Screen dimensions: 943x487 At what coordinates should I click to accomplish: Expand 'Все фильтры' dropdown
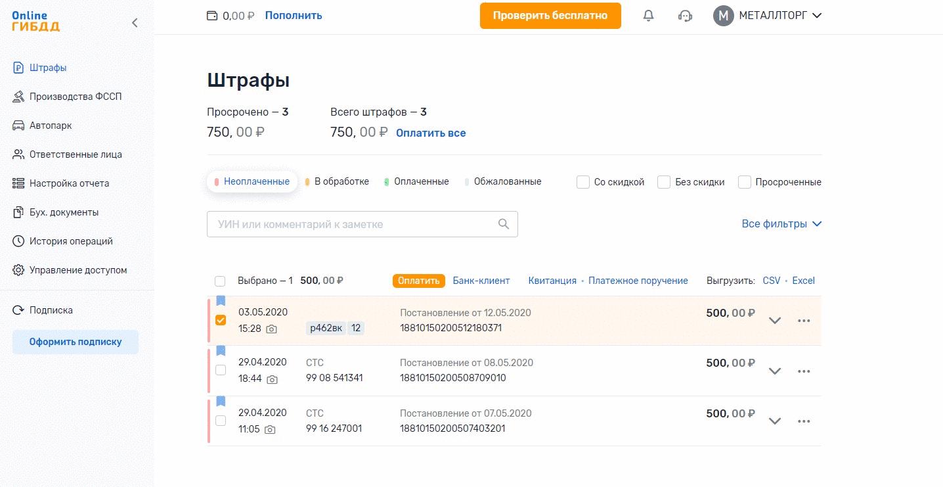click(x=781, y=224)
